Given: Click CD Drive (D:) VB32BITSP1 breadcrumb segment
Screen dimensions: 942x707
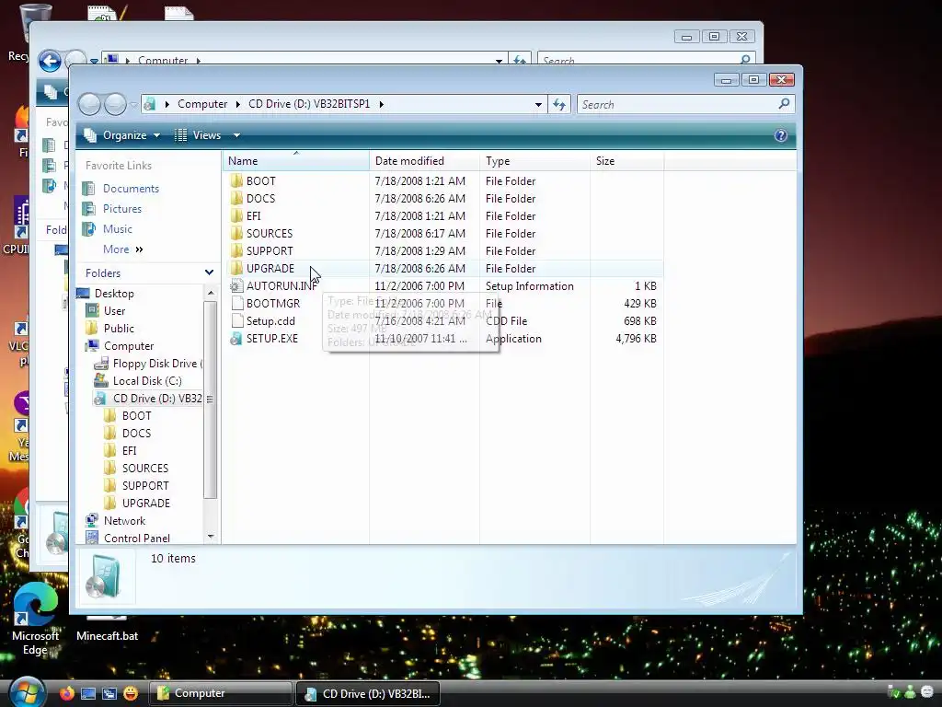Looking at the screenshot, I should click(309, 104).
